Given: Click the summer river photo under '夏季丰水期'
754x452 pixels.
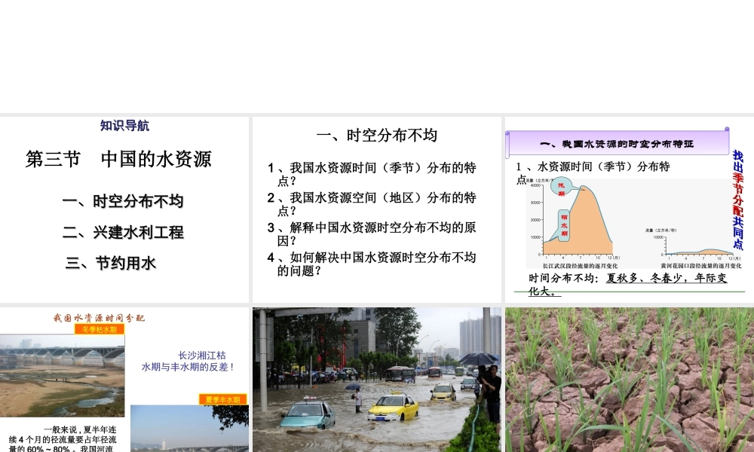Looking at the screenshot, I should pos(189,429).
